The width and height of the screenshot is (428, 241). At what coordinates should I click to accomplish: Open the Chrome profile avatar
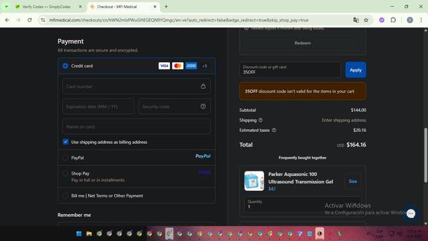click(x=410, y=20)
